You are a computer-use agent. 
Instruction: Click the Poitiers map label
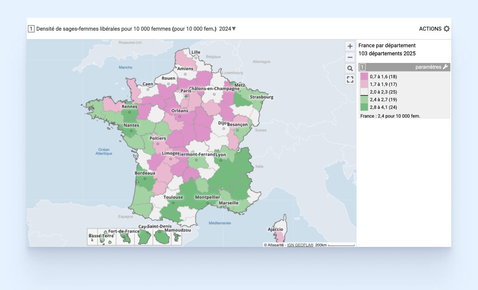[158, 139]
